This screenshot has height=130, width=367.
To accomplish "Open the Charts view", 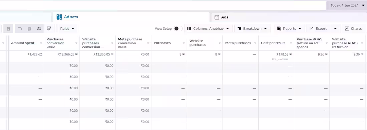I will [353, 29].
